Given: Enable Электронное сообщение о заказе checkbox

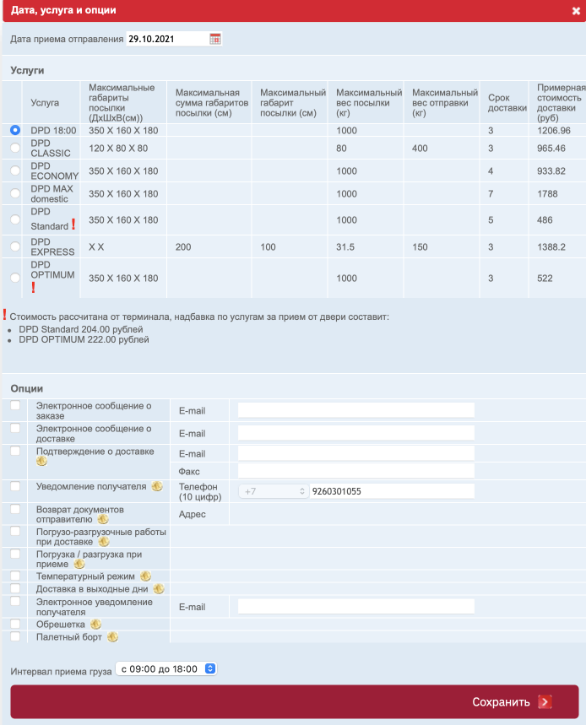Looking at the screenshot, I should 15,405.
